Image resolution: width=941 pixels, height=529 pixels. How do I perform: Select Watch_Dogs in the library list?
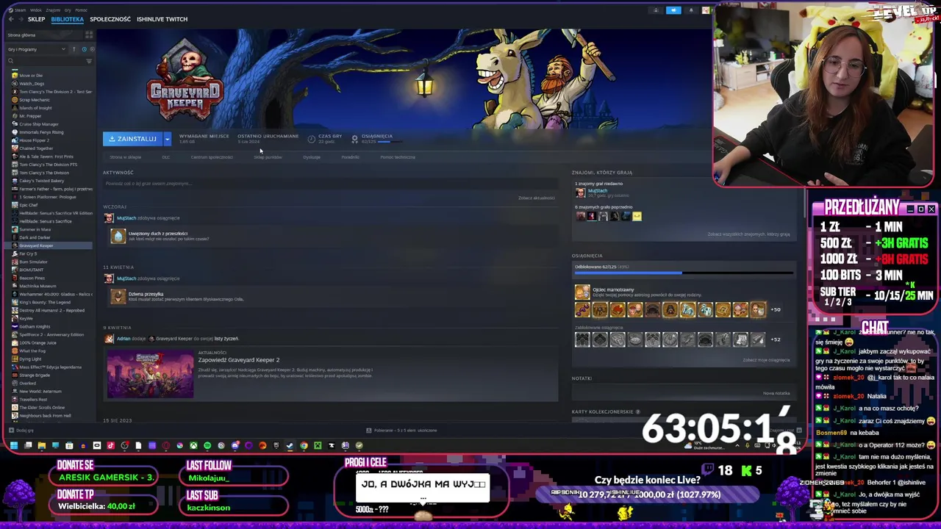click(32, 84)
